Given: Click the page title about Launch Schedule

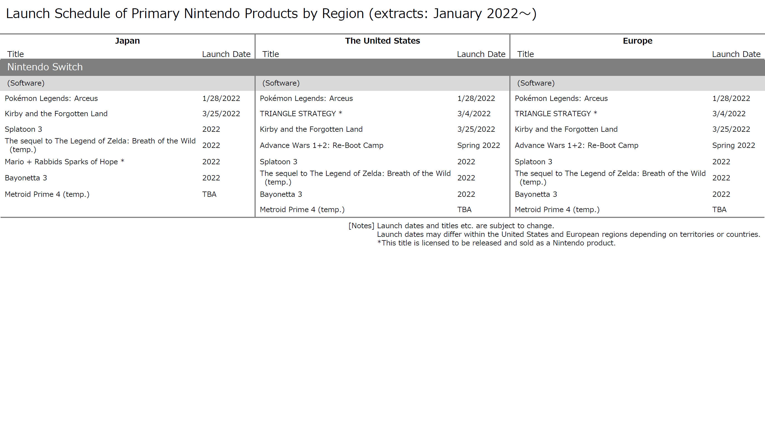Looking at the screenshot, I should (271, 14).
